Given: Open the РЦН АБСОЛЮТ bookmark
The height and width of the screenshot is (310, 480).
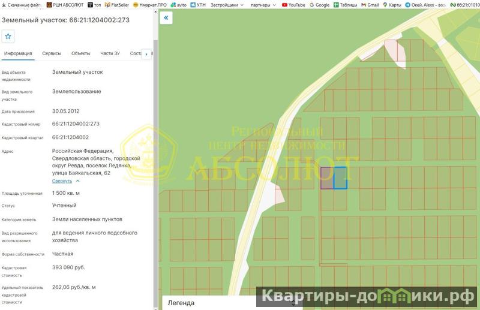Looking at the screenshot, I should (65, 5).
